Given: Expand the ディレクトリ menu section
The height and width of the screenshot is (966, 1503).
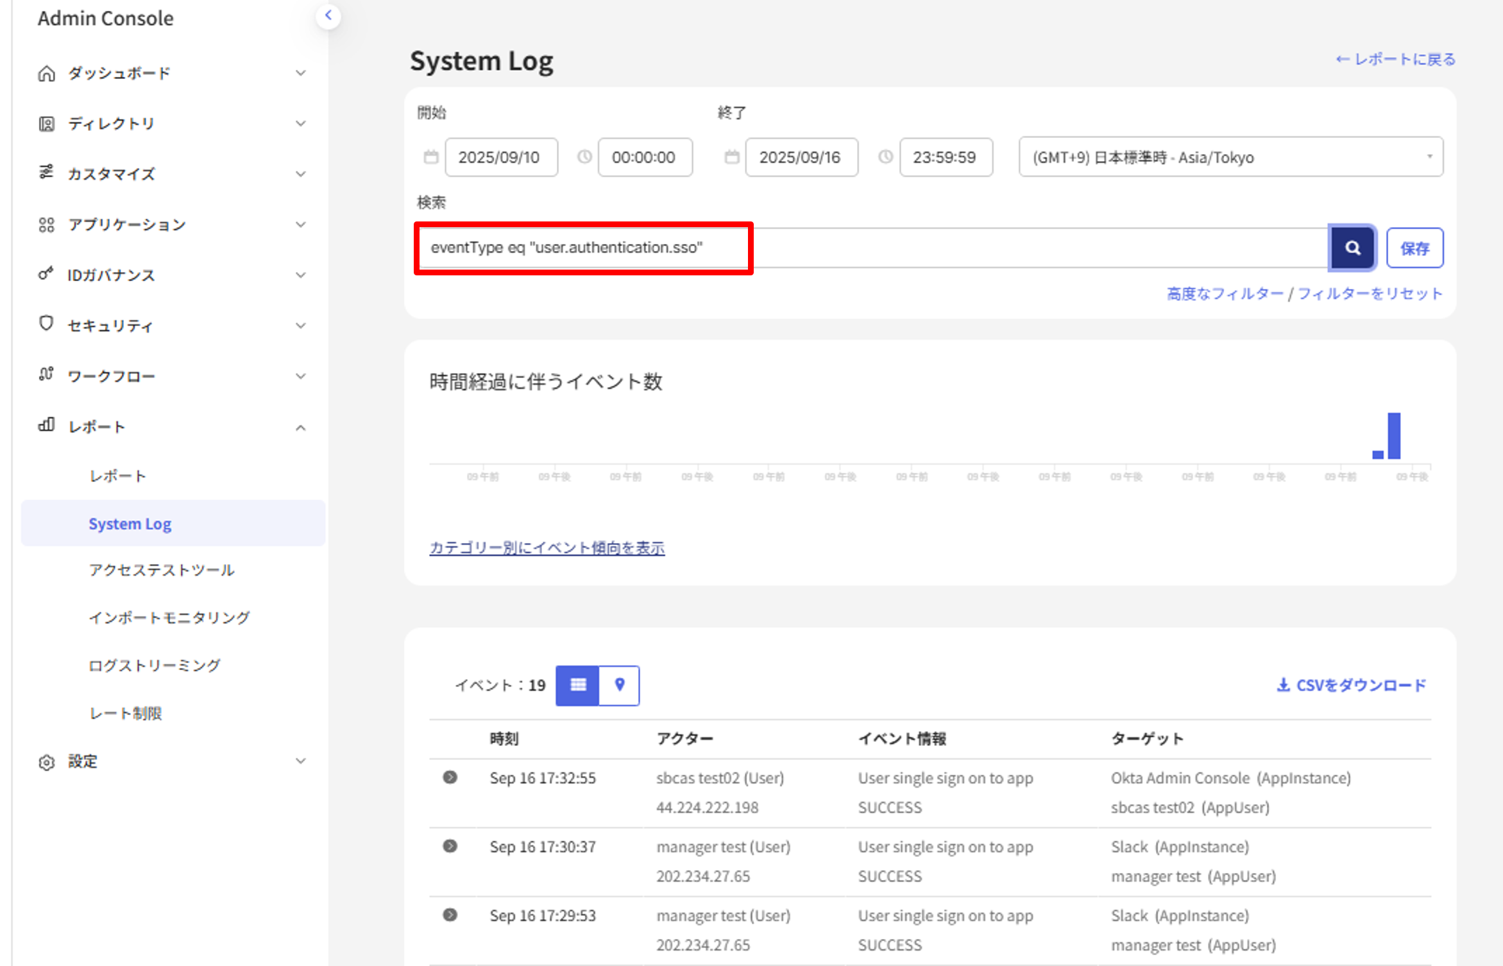Looking at the screenshot, I should pos(300,123).
